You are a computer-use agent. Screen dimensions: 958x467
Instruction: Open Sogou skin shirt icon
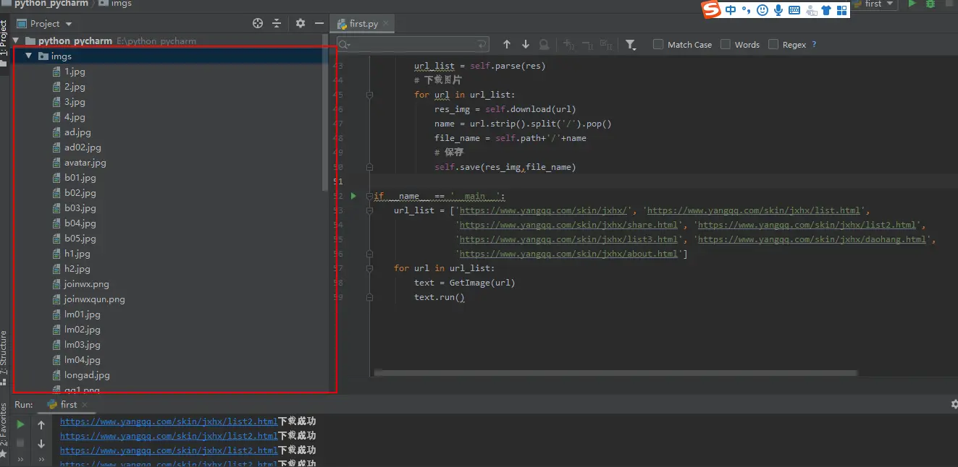click(826, 10)
